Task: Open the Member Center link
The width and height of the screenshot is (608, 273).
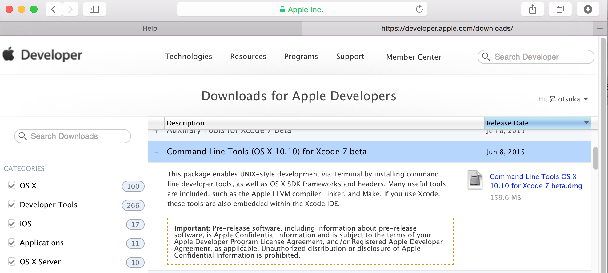Action: coord(414,57)
